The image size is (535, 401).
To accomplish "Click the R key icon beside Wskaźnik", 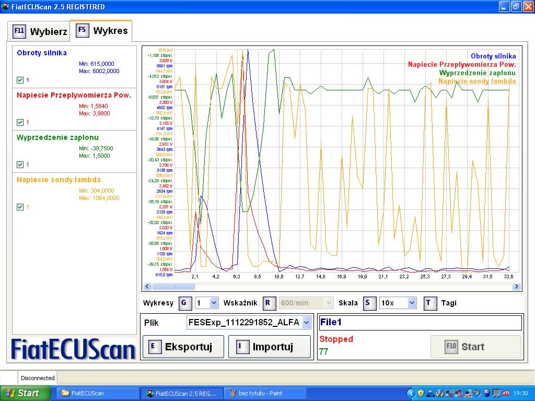I will tap(269, 303).
